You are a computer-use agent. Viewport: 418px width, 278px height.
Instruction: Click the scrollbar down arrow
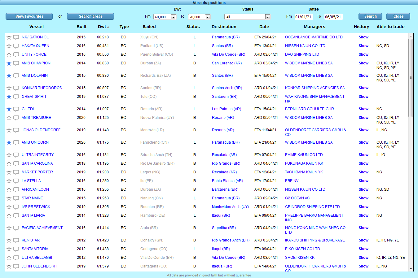(x=411, y=269)
